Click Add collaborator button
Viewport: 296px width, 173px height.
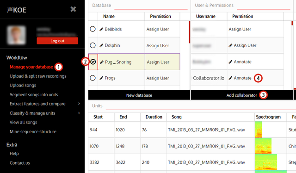pyautogui.click(x=242, y=95)
